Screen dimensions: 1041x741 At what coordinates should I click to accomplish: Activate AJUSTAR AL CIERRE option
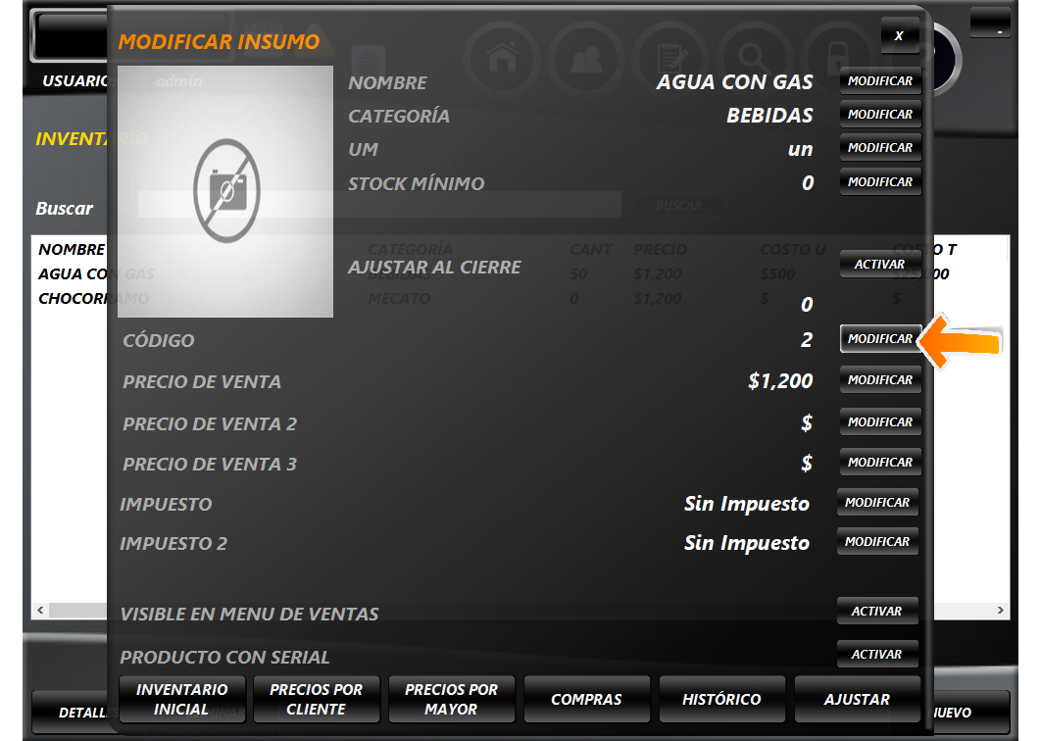tap(879, 265)
